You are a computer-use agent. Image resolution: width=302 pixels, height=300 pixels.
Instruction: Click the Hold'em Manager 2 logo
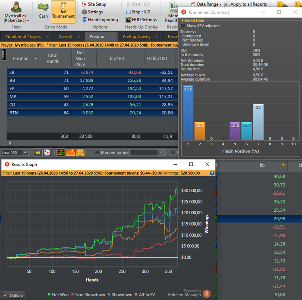tap(207, 294)
